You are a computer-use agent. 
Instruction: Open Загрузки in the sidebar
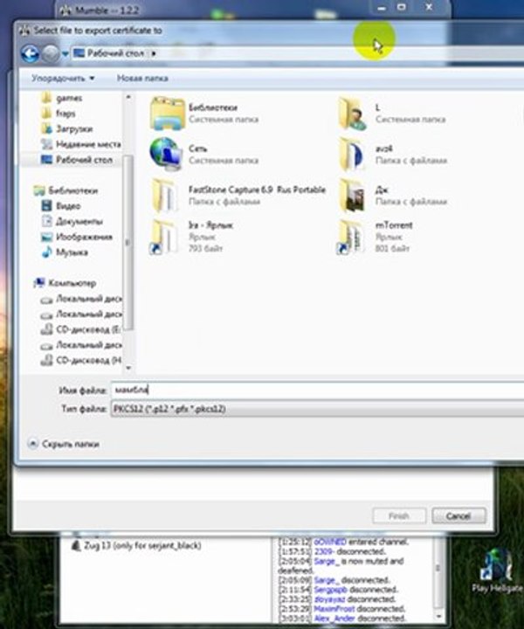click(x=67, y=128)
